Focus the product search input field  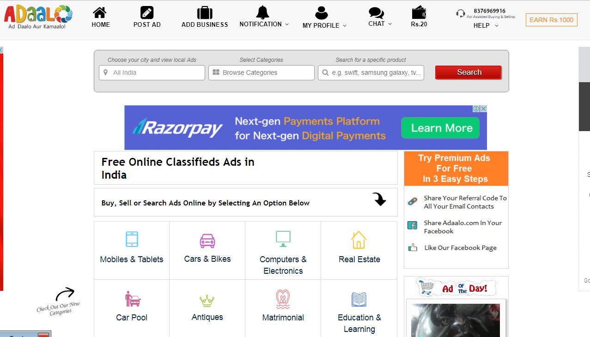click(371, 72)
